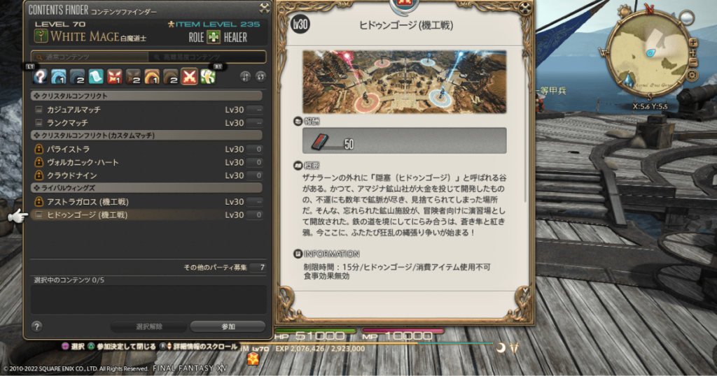The image size is (717, 376).
Task: Click the refresh settings circular icon
Action: (260, 77)
